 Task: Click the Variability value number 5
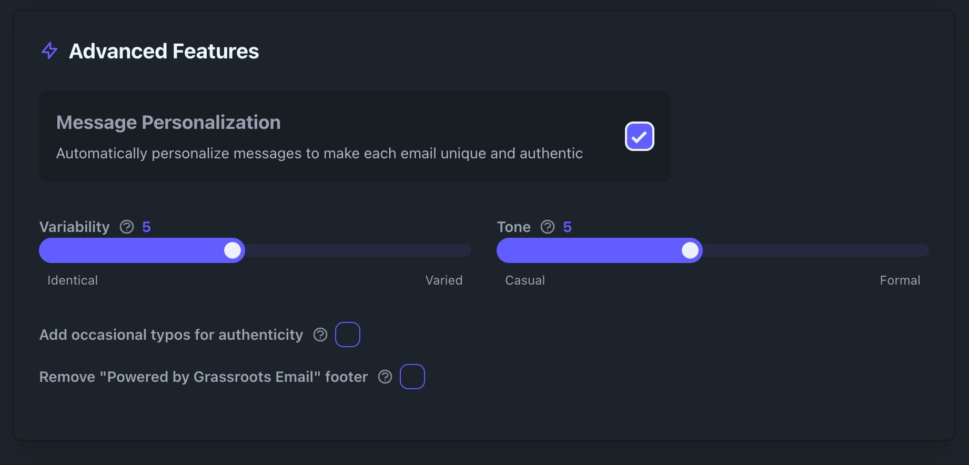pyautogui.click(x=146, y=227)
